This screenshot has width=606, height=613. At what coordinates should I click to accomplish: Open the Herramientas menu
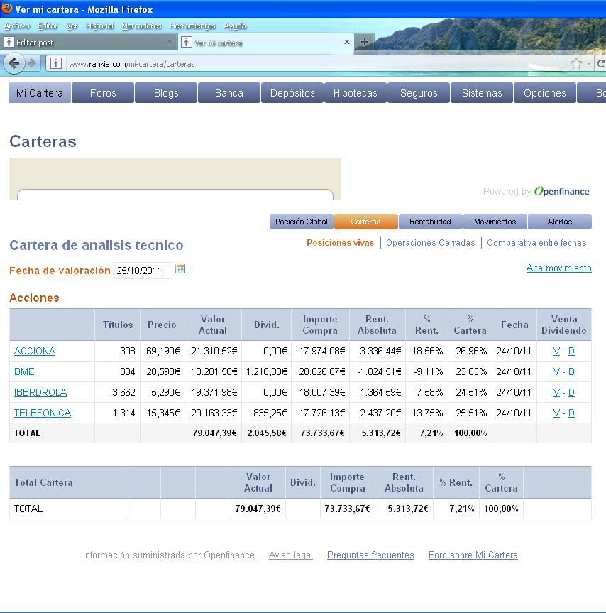(192, 26)
